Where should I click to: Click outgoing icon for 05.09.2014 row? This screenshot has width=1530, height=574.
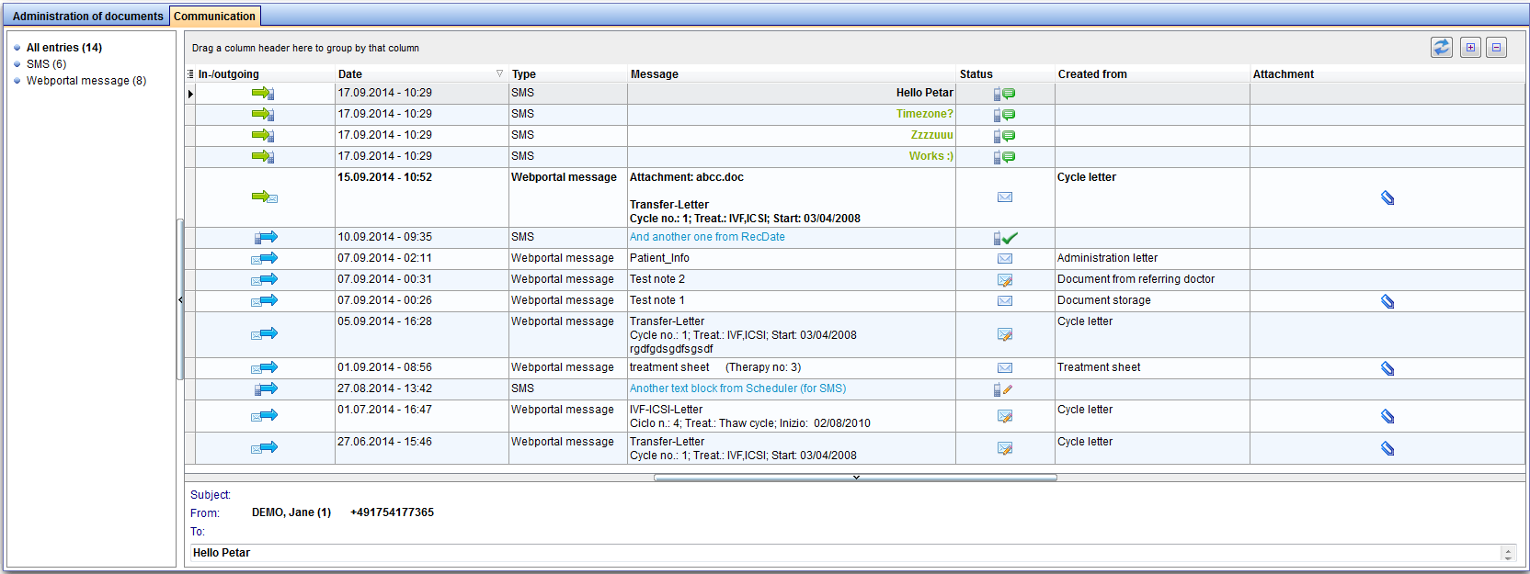click(x=264, y=334)
